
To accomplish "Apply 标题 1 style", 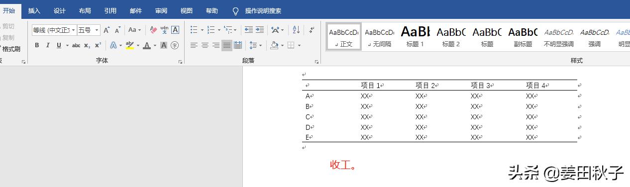I will [416, 36].
